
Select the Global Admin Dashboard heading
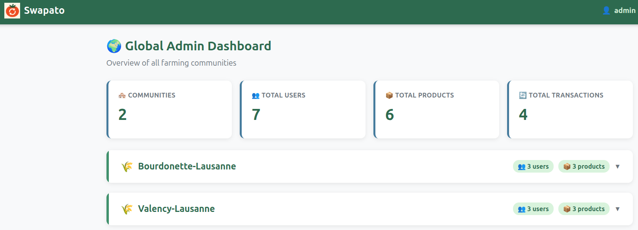[x=198, y=46]
